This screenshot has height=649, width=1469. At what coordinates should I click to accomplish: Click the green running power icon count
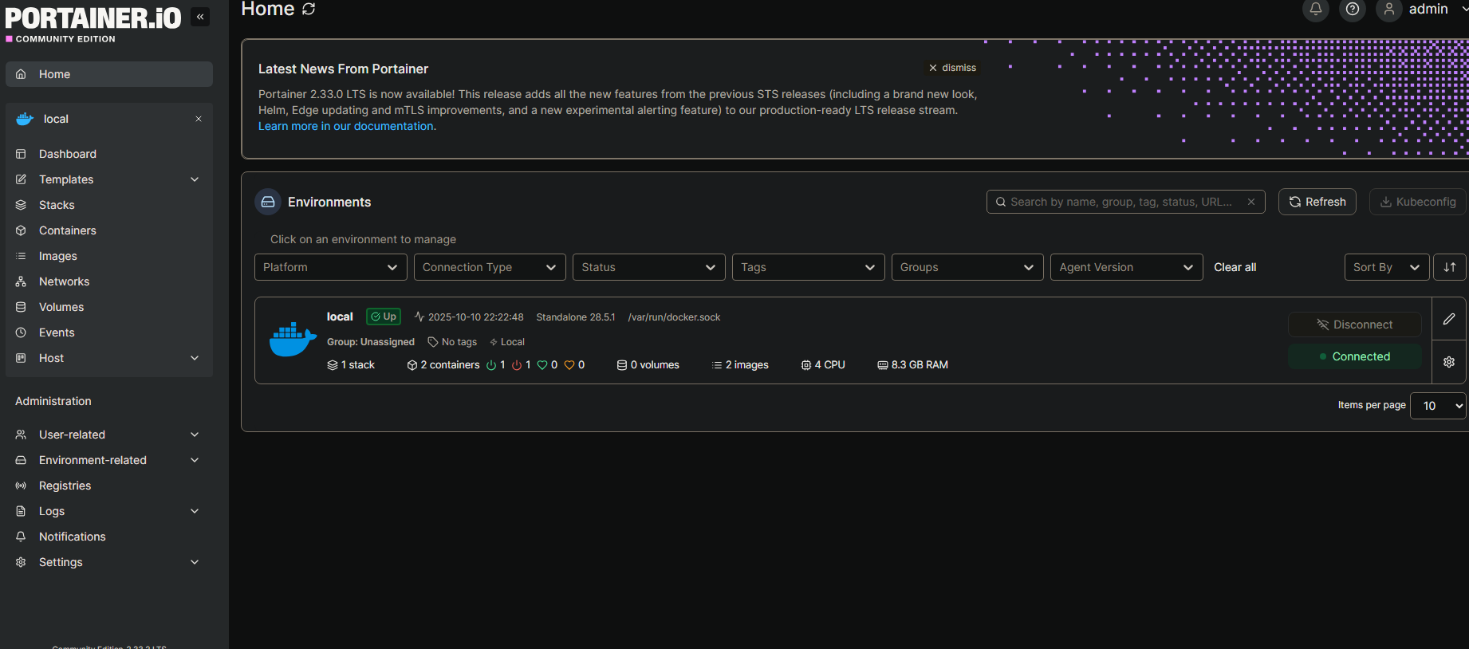[x=496, y=365]
